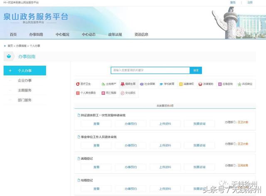Screen dimensions: 266x196
Task: Click 办事预约 under 持证退休职工一次性奖励申请审批
Action: [131, 124]
